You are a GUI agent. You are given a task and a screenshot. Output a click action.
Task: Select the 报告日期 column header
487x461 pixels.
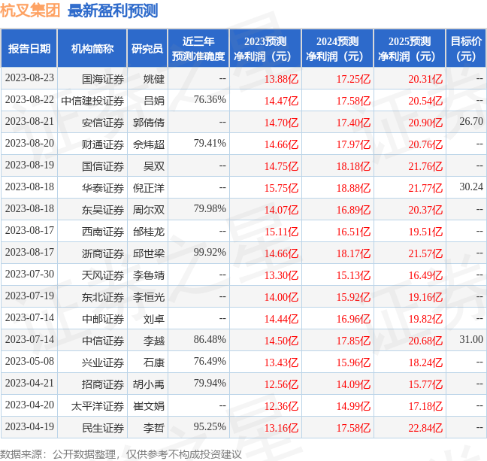point(29,48)
